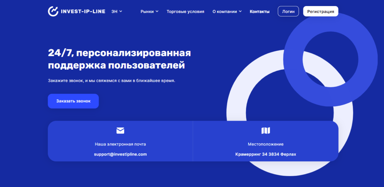Click the INVEST-IP-LINE logo icon
This screenshot has height=187, width=384.
(x=53, y=11)
